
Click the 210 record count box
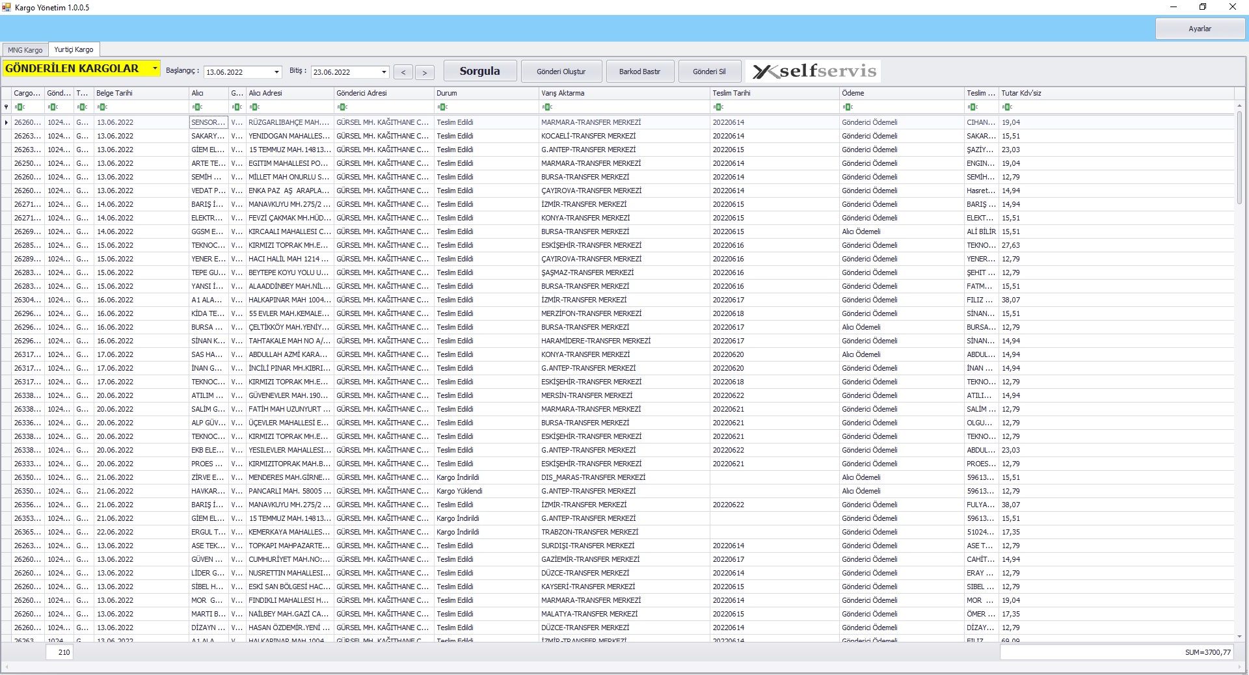point(59,652)
